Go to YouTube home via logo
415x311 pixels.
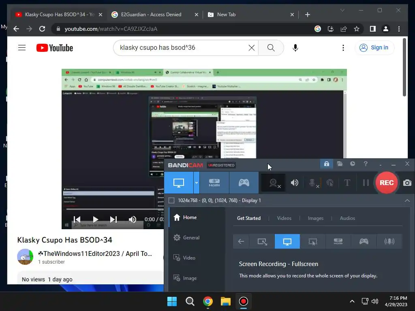pos(55,48)
